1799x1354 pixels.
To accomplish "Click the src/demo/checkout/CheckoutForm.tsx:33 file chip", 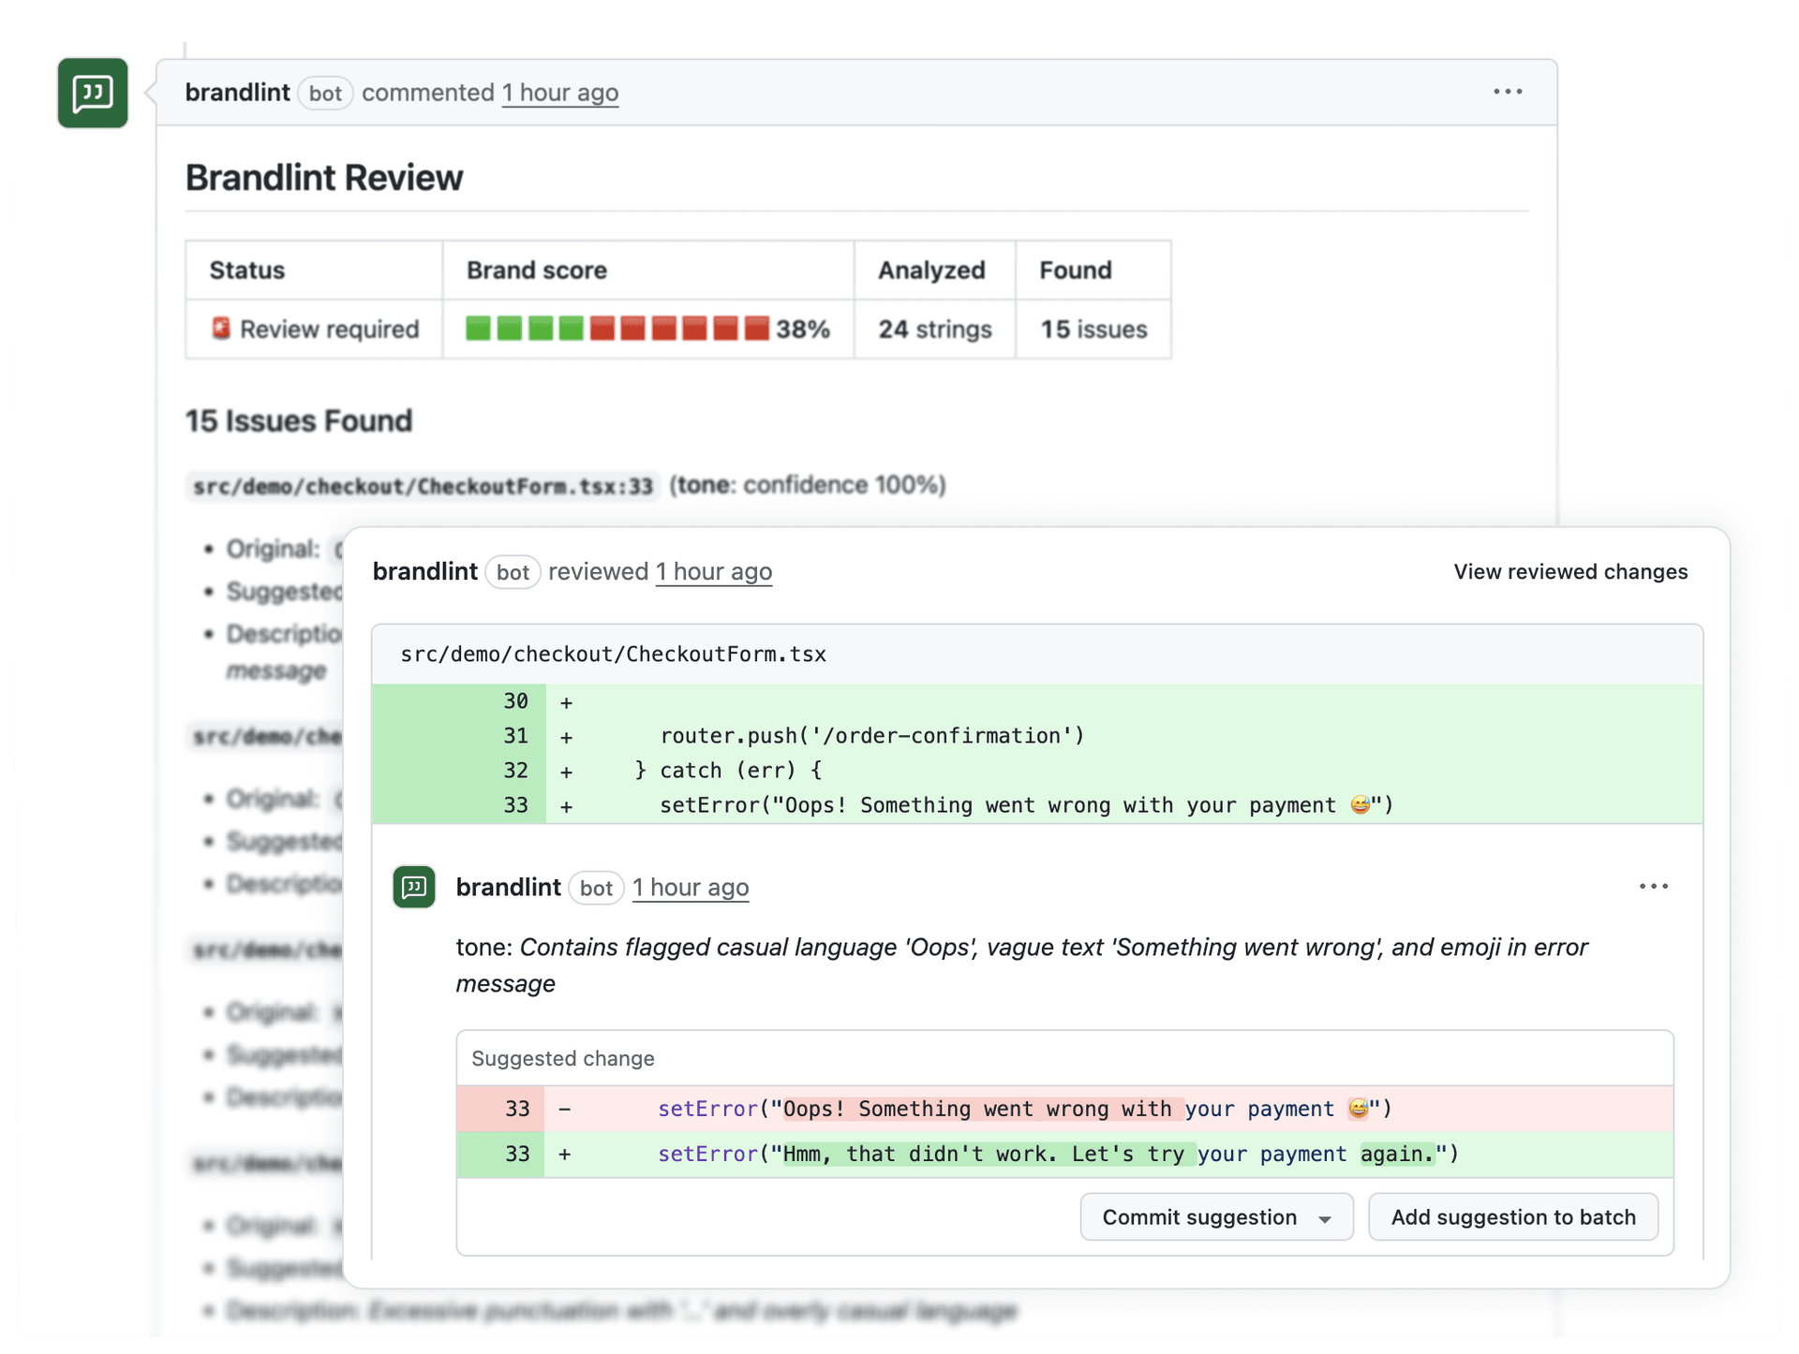I will point(422,485).
